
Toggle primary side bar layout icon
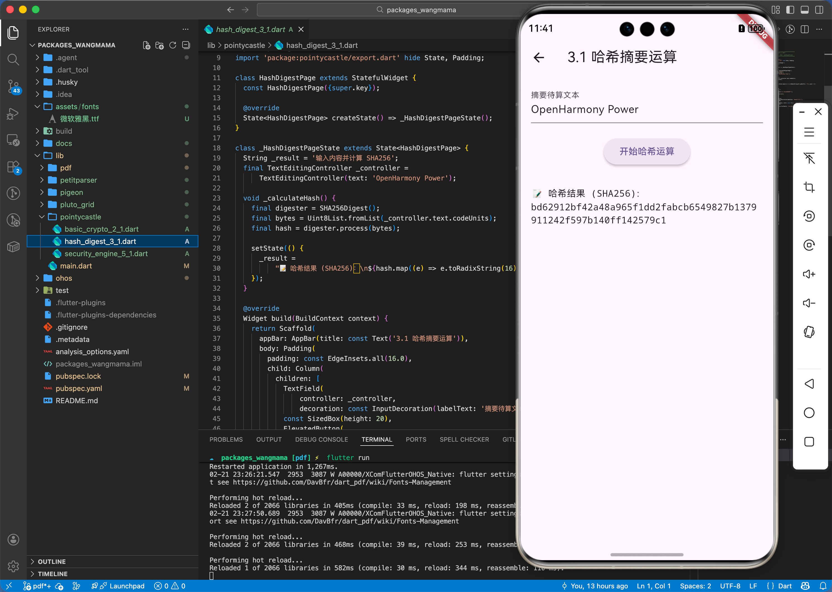pyautogui.click(x=790, y=10)
